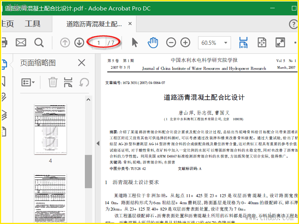Click the 2007年3月 date text
The height and width of the screenshot is (224, 299).
tap(120, 68)
